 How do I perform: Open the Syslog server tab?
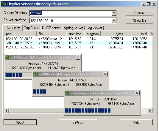coord(74,28)
